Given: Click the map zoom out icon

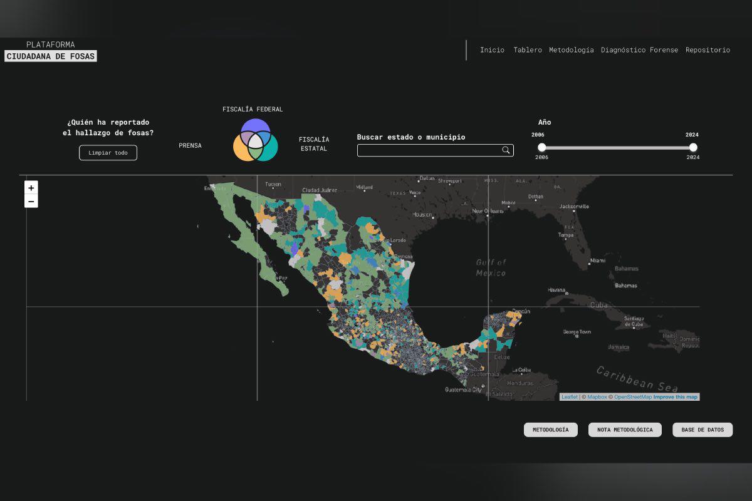Looking at the screenshot, I should point(31,201).
